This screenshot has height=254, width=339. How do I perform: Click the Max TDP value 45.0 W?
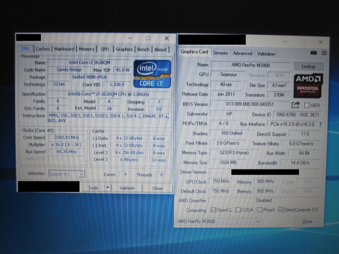(122, 70)
